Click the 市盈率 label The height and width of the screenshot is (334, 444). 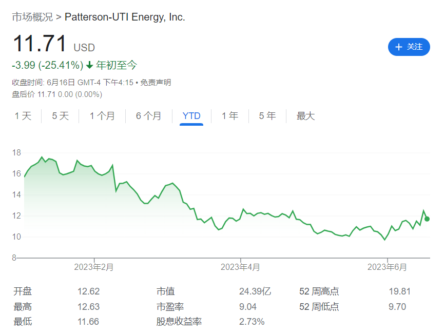(x=170, y=306)
